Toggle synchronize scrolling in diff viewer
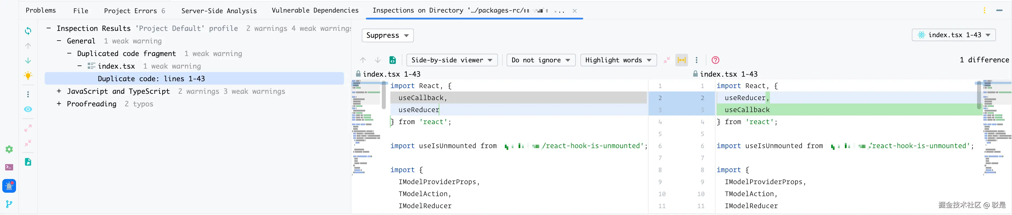The image size is (1012, 215). (682, 60)
